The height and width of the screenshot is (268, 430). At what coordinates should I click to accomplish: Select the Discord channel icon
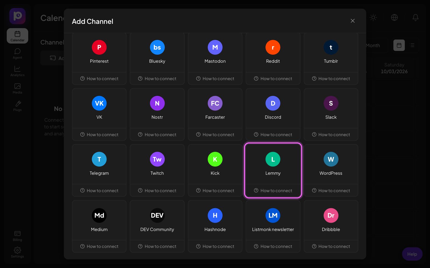(273, 103)
